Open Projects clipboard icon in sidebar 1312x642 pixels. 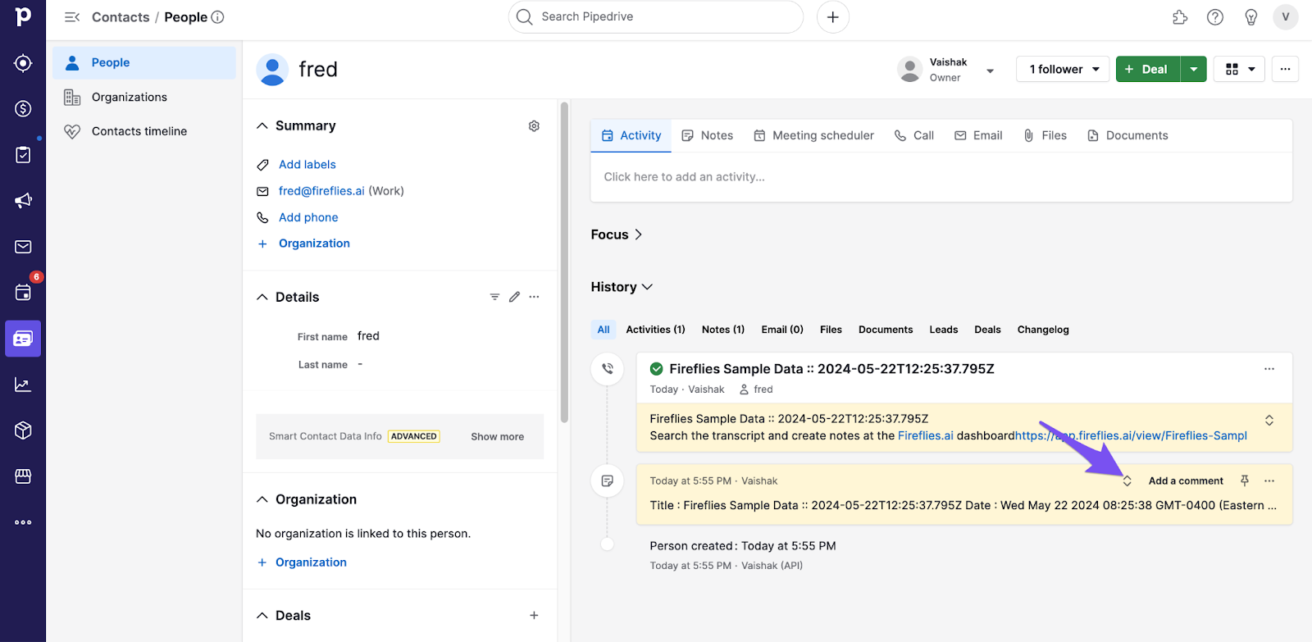(23, 155)
